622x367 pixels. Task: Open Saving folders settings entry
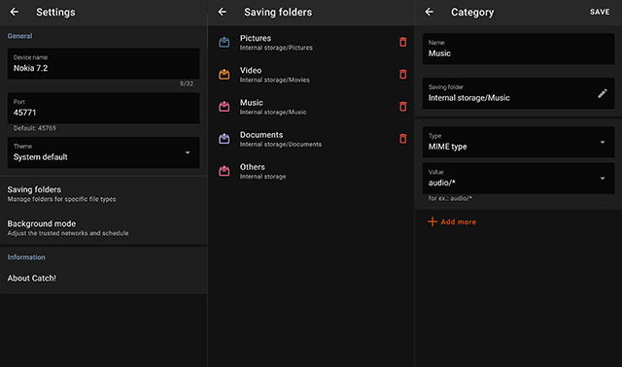coord(103,194)
